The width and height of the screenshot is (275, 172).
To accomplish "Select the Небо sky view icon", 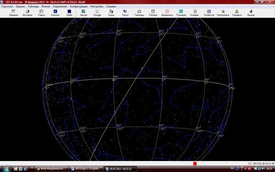I will pos(69,13).
